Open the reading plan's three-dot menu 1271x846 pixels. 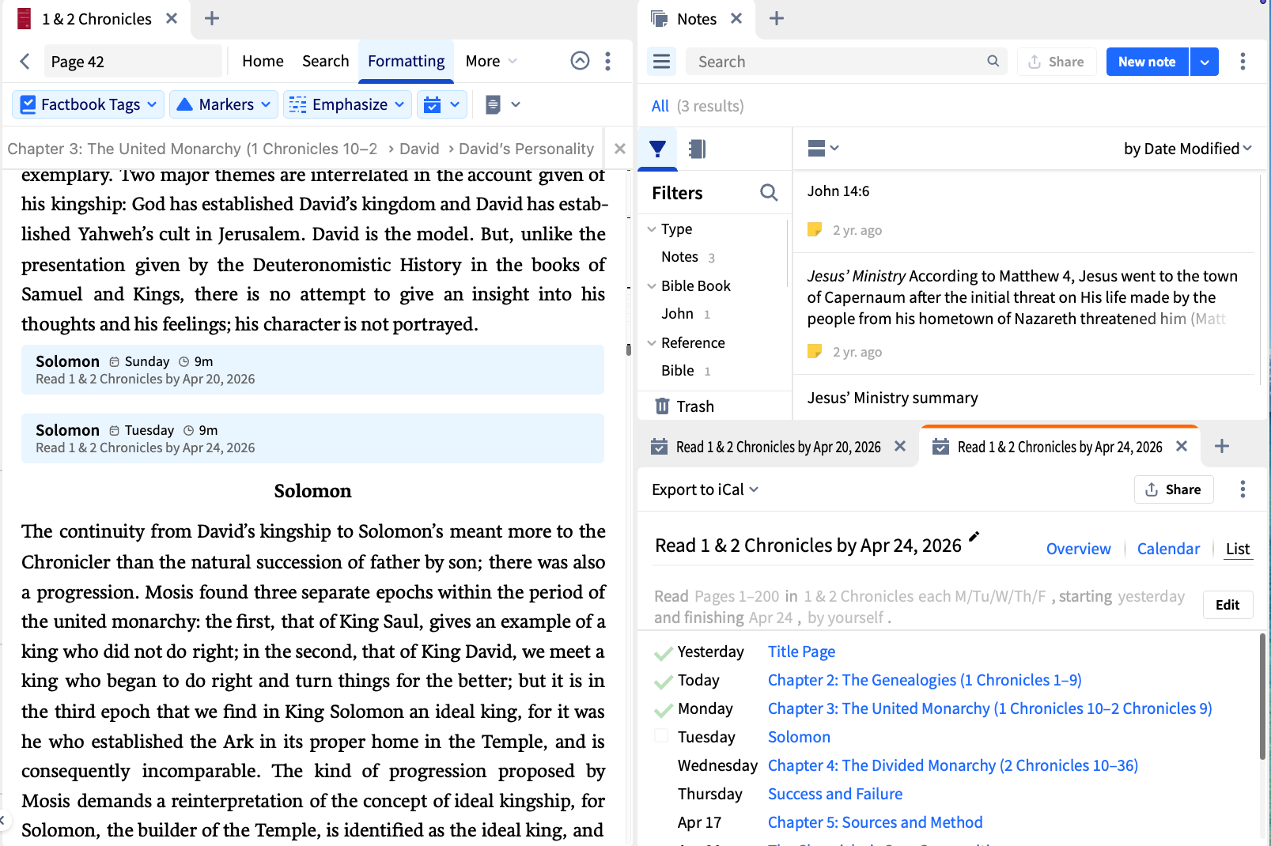(1243, 489)
